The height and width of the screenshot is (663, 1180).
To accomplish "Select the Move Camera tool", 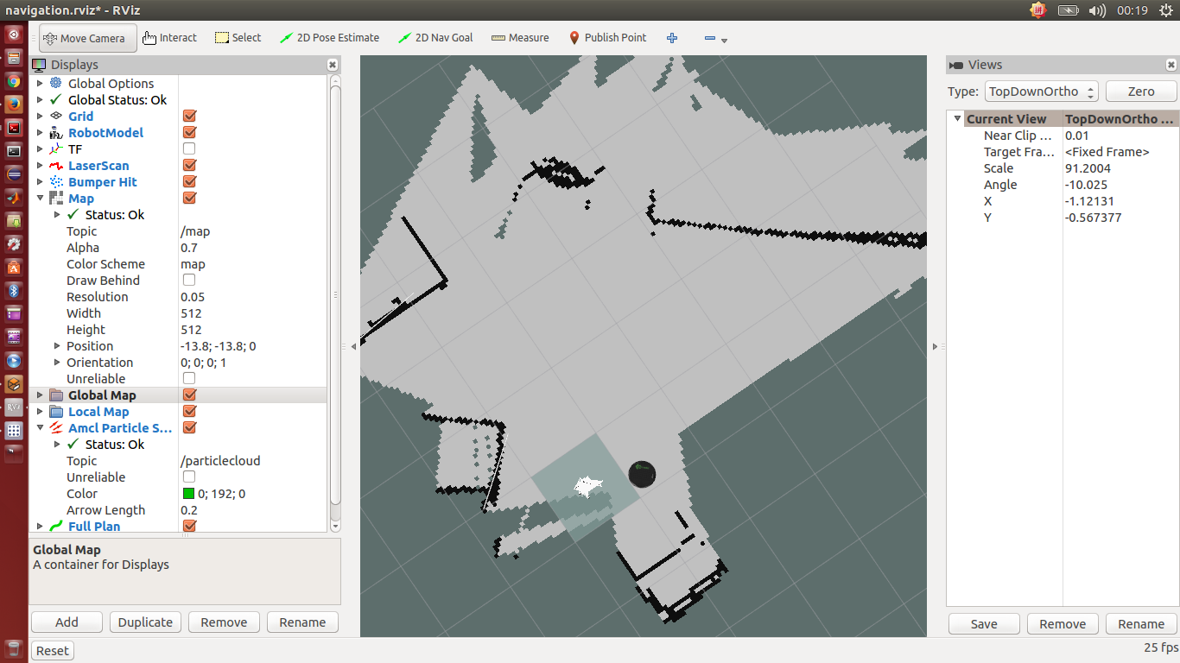I will pyautogui.click(x=87, y=38).
